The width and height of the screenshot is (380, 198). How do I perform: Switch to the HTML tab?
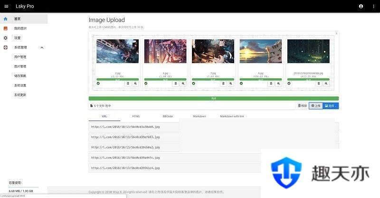coord(136,116)
